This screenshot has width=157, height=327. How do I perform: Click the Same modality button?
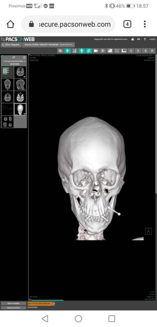pos(13,303)
